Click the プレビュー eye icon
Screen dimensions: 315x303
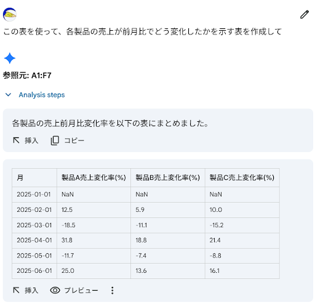(x=55, y=290)
